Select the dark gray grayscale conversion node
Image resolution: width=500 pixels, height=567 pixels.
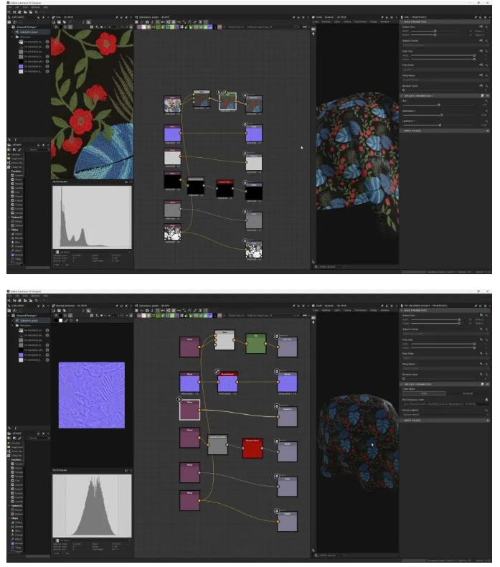pos(217,445)
